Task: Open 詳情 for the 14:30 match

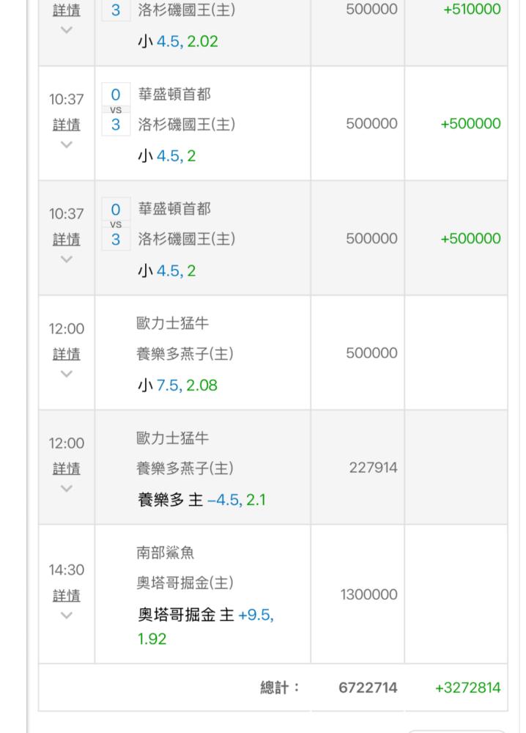Action: tap(66, 595)
